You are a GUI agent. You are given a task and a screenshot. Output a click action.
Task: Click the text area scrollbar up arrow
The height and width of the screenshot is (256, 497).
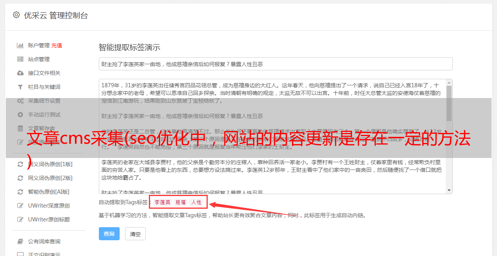tap(449, 83)
